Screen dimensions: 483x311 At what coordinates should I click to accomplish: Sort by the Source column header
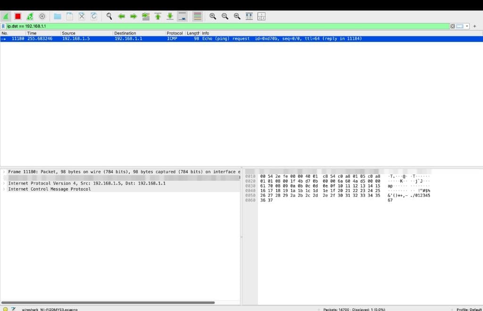pos(87,33)
